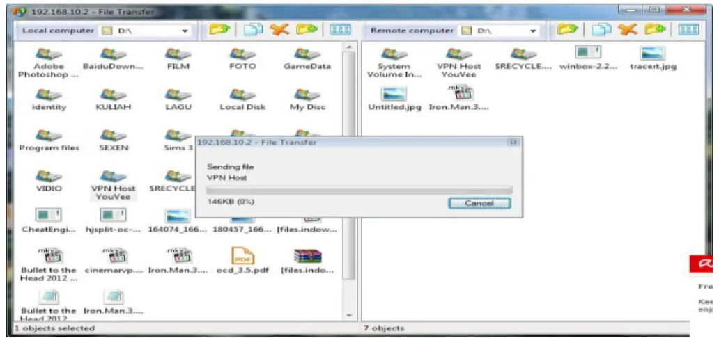The height and width of the screenshot is (338, 719).
Task: Cancel the file sending dialog
Action: pos(479,203)
